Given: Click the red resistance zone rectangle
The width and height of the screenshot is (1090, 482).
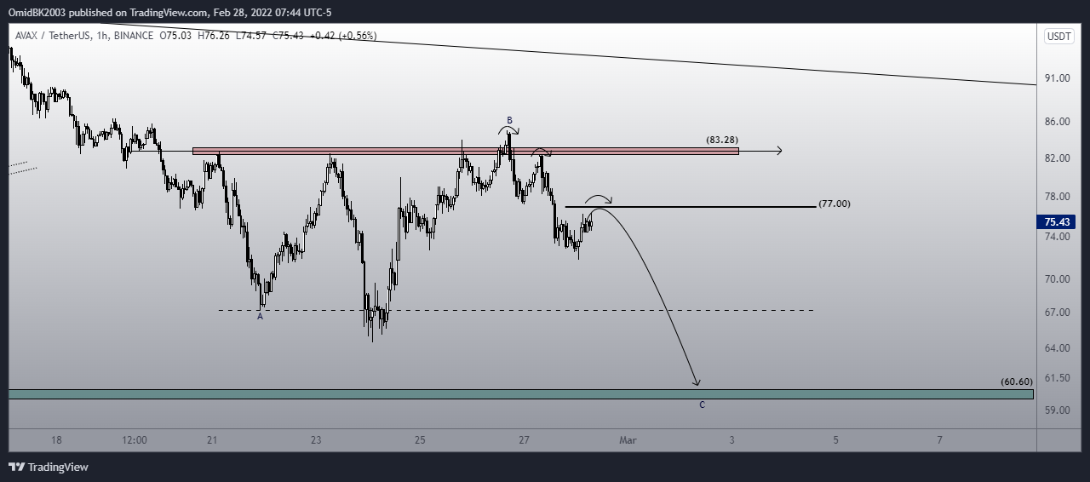Looking at the screenshot, I should coord(466,152).
